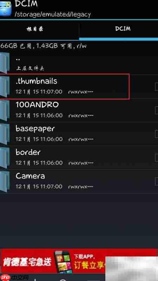Screen dimensions: 158x281
Task: Check the .thumbnails folder checkbox
Action: click(x=156, y=87)
